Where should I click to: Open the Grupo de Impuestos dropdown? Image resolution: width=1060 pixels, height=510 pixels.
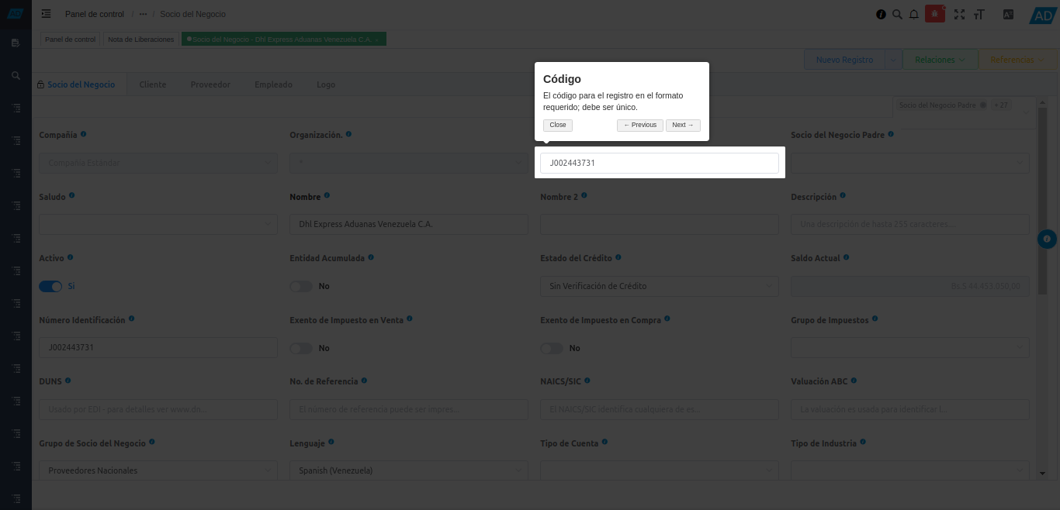[910, 347]
